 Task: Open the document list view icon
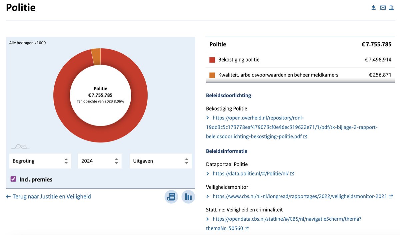(171, 197)
